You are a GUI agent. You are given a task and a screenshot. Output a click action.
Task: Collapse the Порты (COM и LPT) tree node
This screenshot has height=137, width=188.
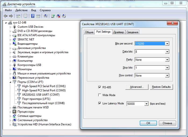(10, 82)
